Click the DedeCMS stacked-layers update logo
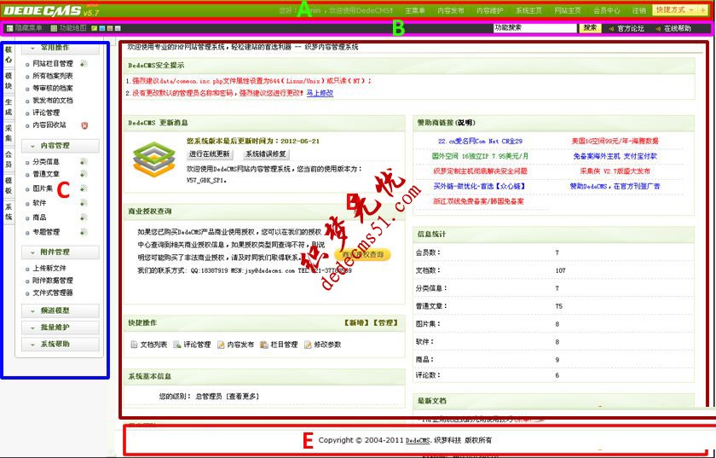 pyautogui.click(x=154, y=159)
